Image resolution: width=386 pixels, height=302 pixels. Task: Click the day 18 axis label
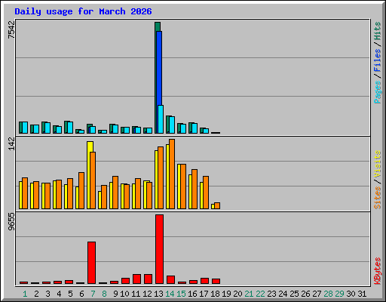pos(215,294)
